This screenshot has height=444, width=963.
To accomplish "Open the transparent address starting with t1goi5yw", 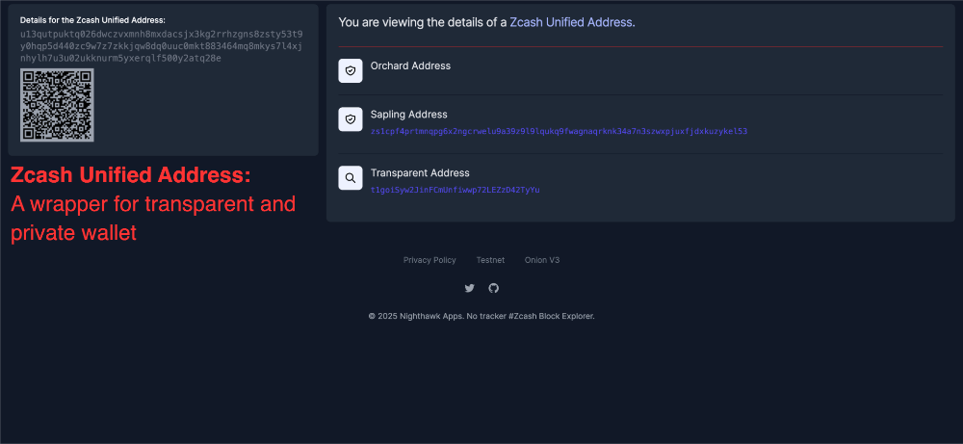I will point(455,190).
